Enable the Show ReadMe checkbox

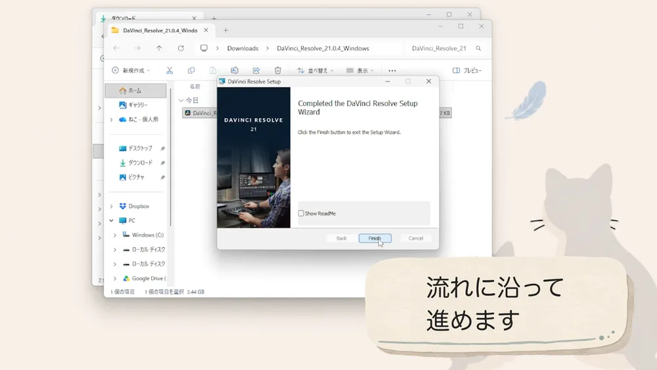click(301, 214)
